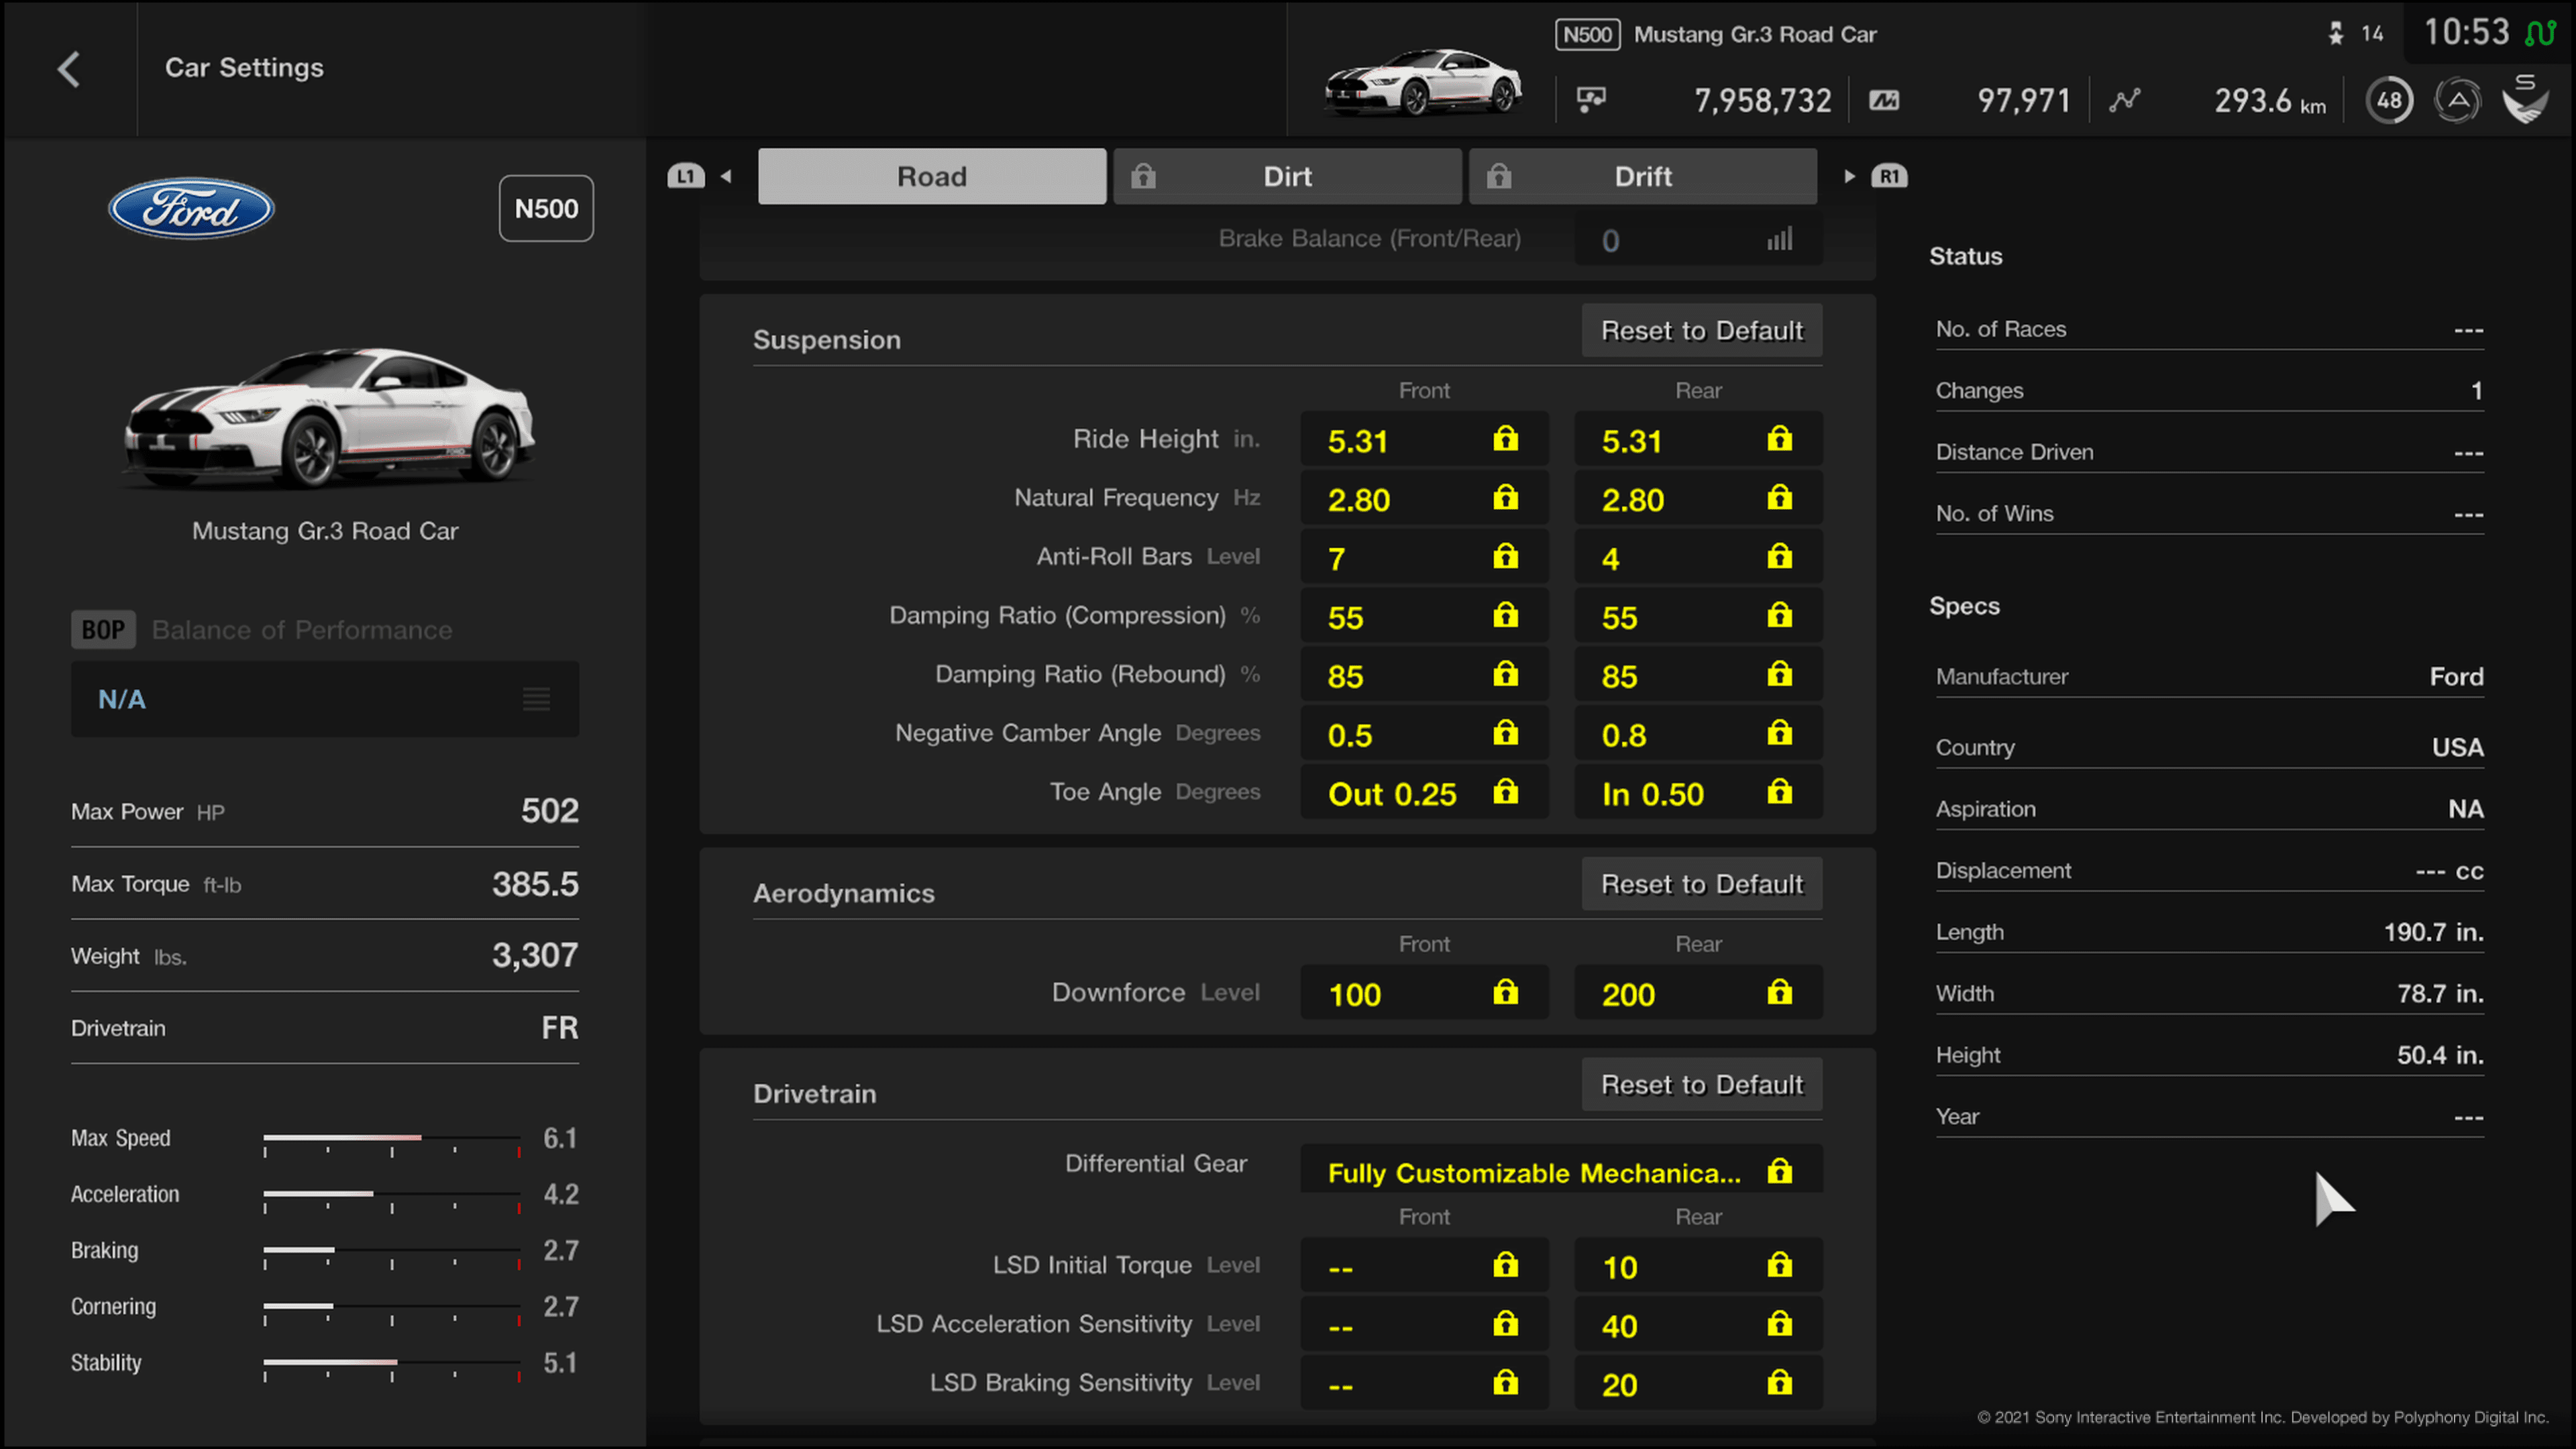The height and width of the screenshot is (1449, 2576).
Task: Select rear Negative Camber Angle 0.8 field
Action: (x=1698, y=733)
